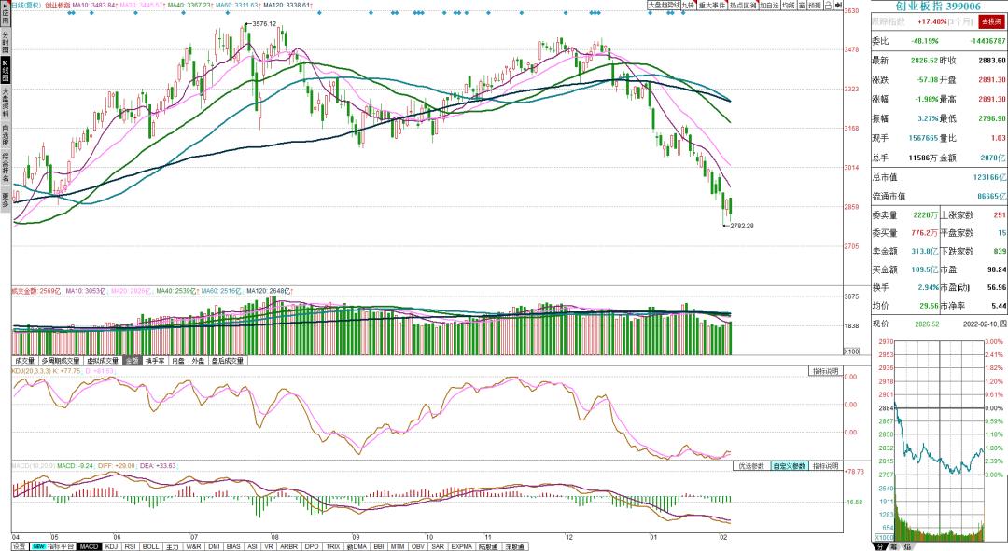Screen dimensions: 1008x551
Task: Click the arrow collapse icon at top right of chart
Action: [x=839, y=6]
